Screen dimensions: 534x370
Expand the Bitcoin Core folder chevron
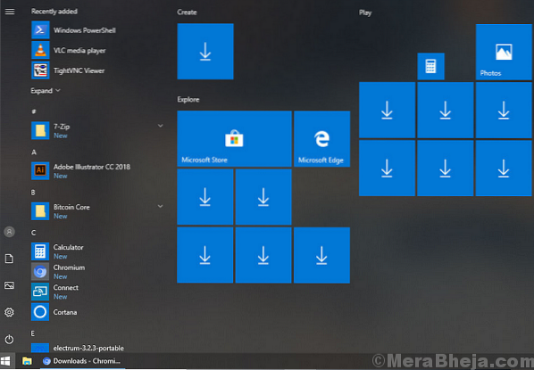coord(160,206)
